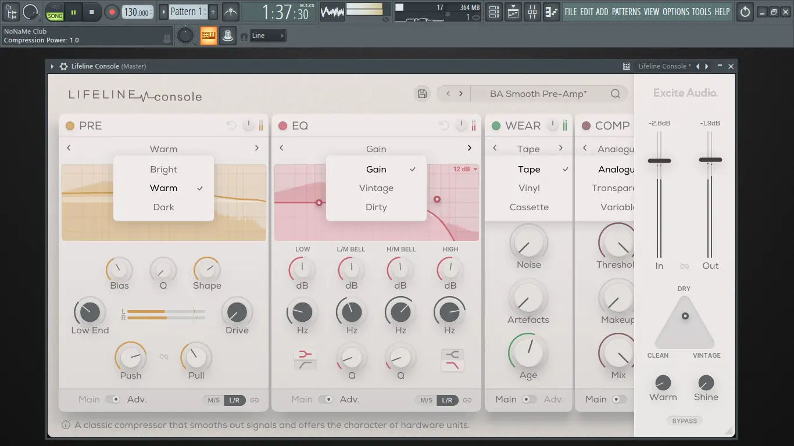Select M/S mode in PRE module

pyautogui.click(x=214, y=400)
